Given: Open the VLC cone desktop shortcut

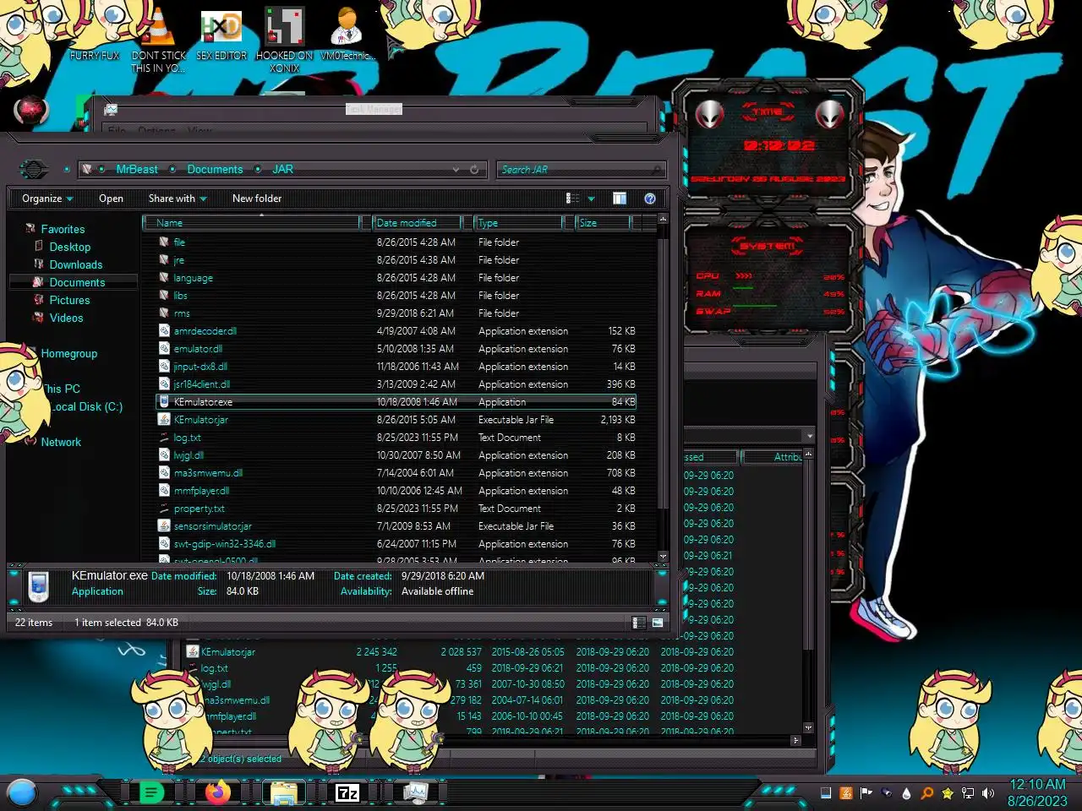Looking at the screenshot, I should [158, 28].
